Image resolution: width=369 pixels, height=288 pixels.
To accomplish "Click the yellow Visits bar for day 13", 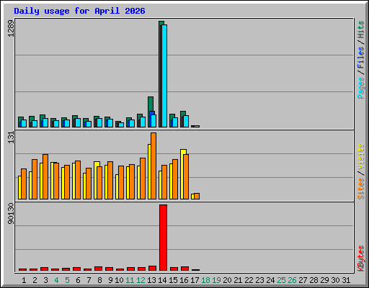I will click(x=149, y=171).
